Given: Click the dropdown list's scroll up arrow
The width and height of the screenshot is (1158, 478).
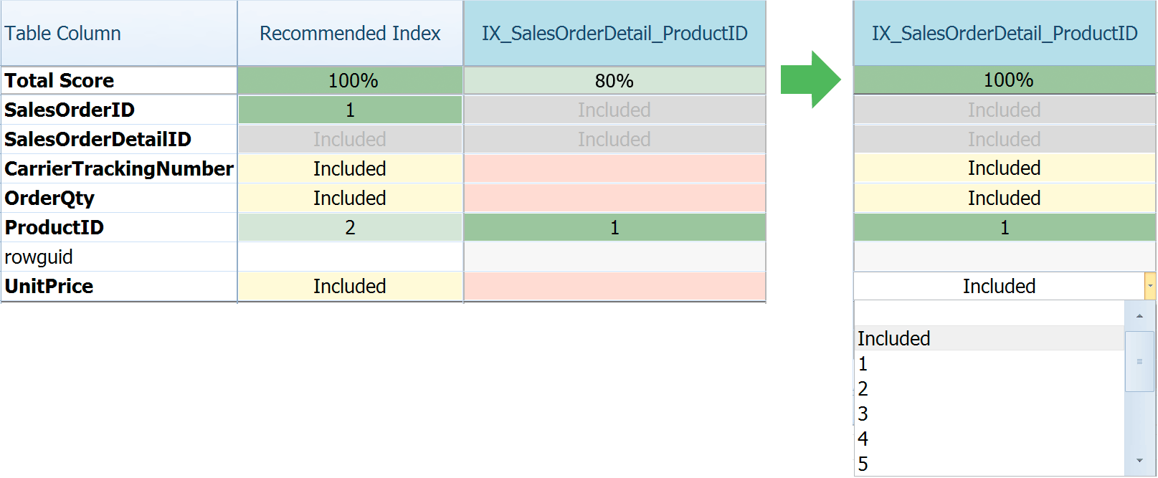Looking at the screenshot, I should point(1139,316).
